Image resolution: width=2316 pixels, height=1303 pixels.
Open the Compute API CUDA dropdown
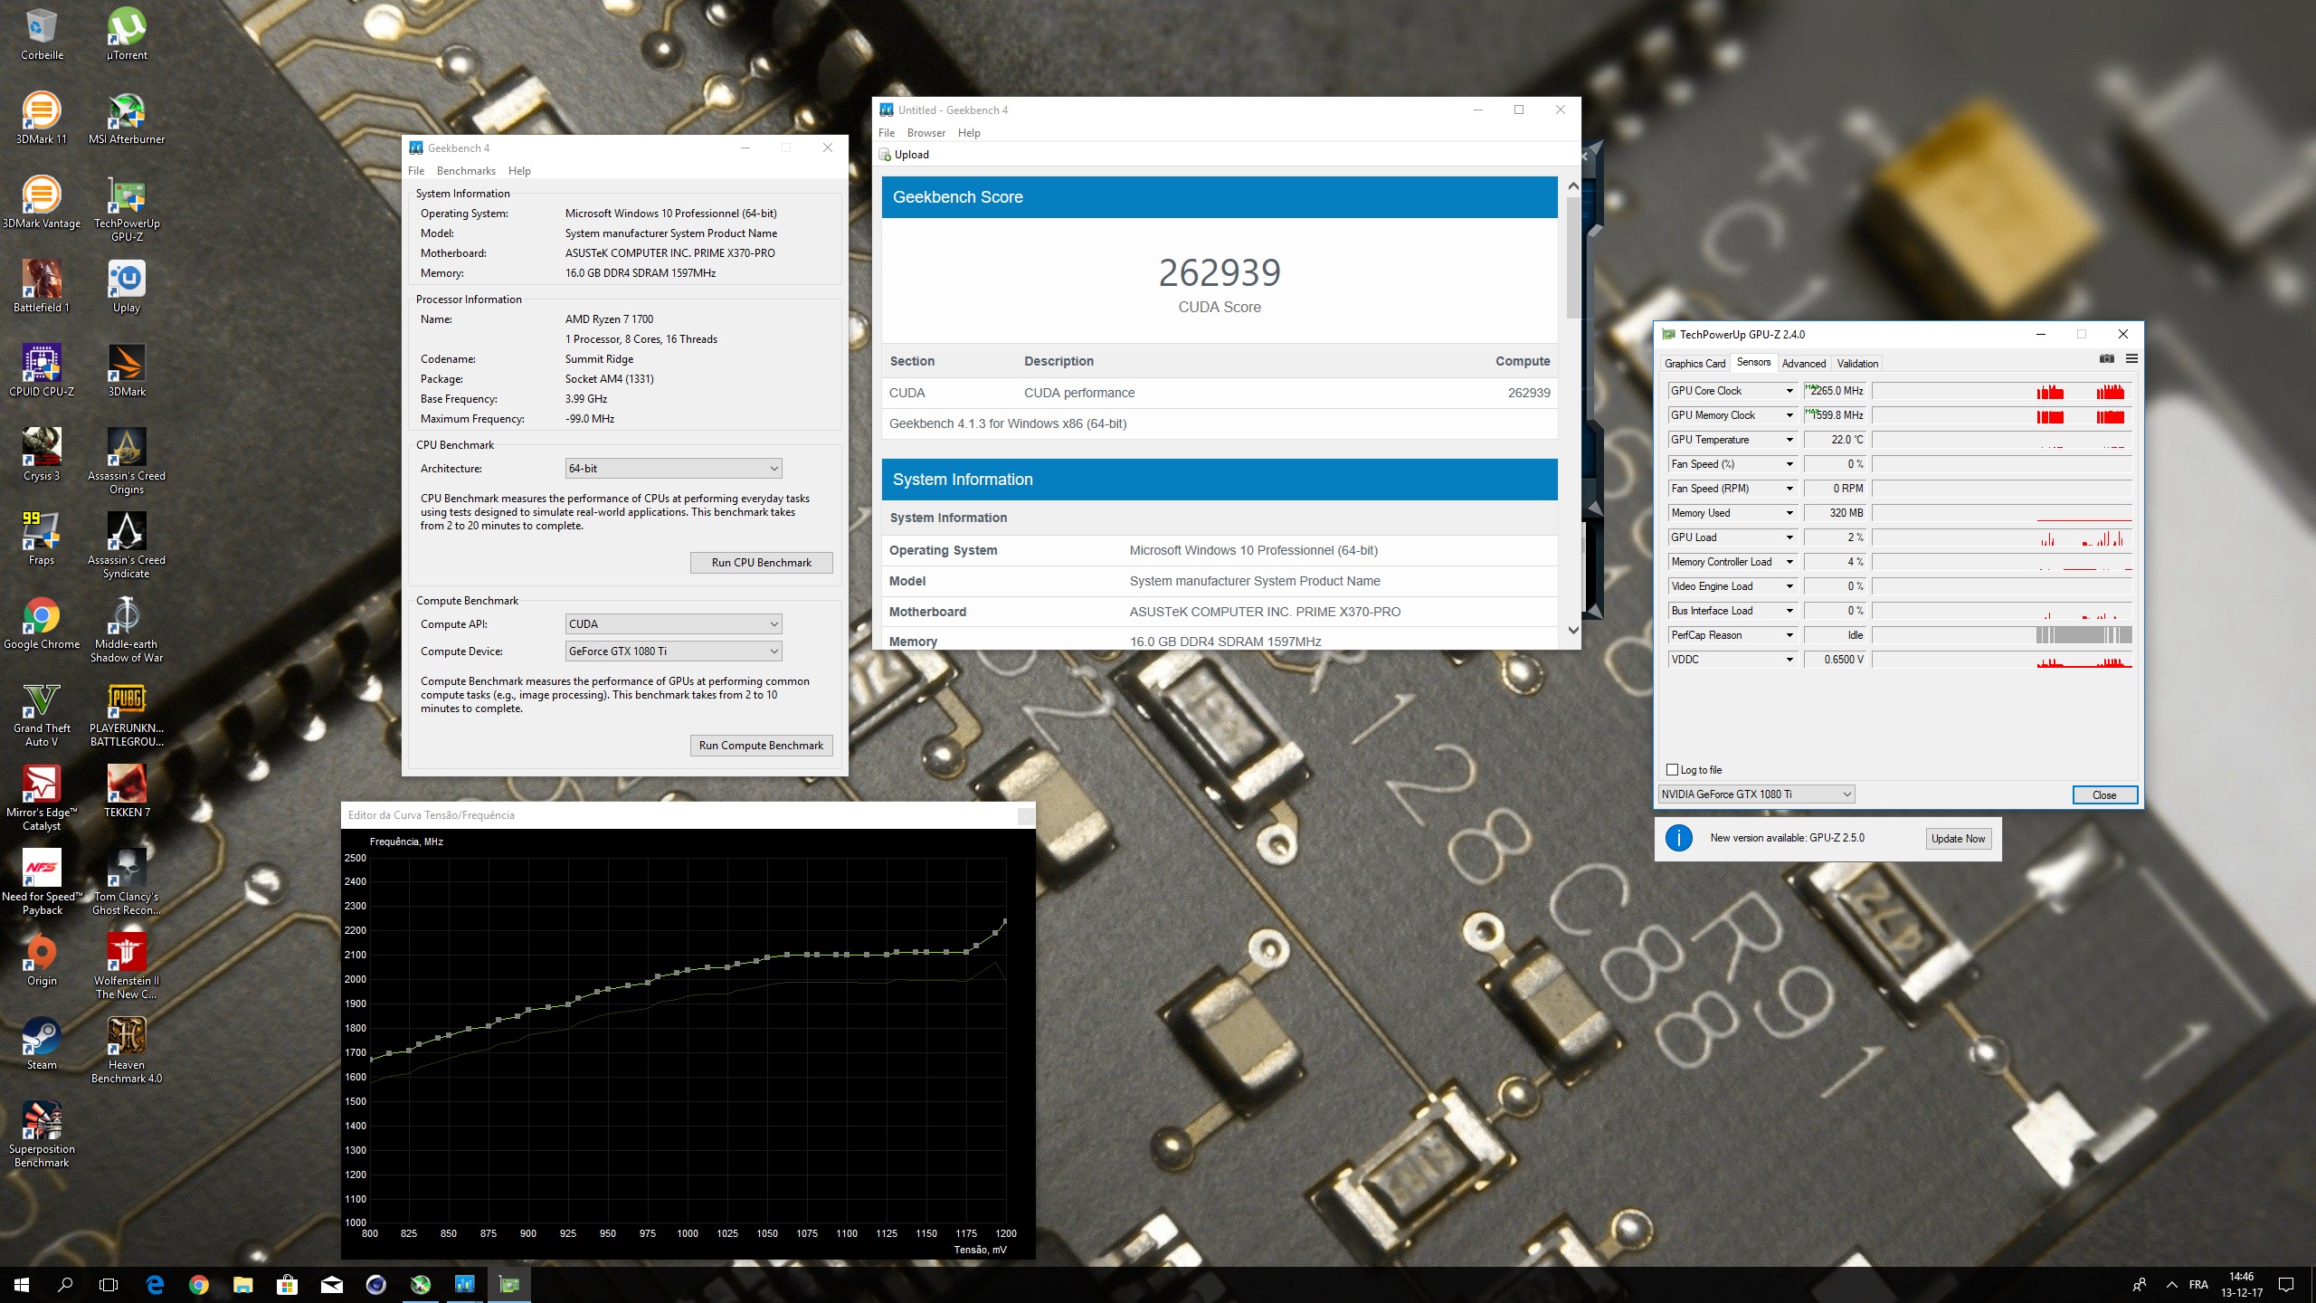point(673,624)
